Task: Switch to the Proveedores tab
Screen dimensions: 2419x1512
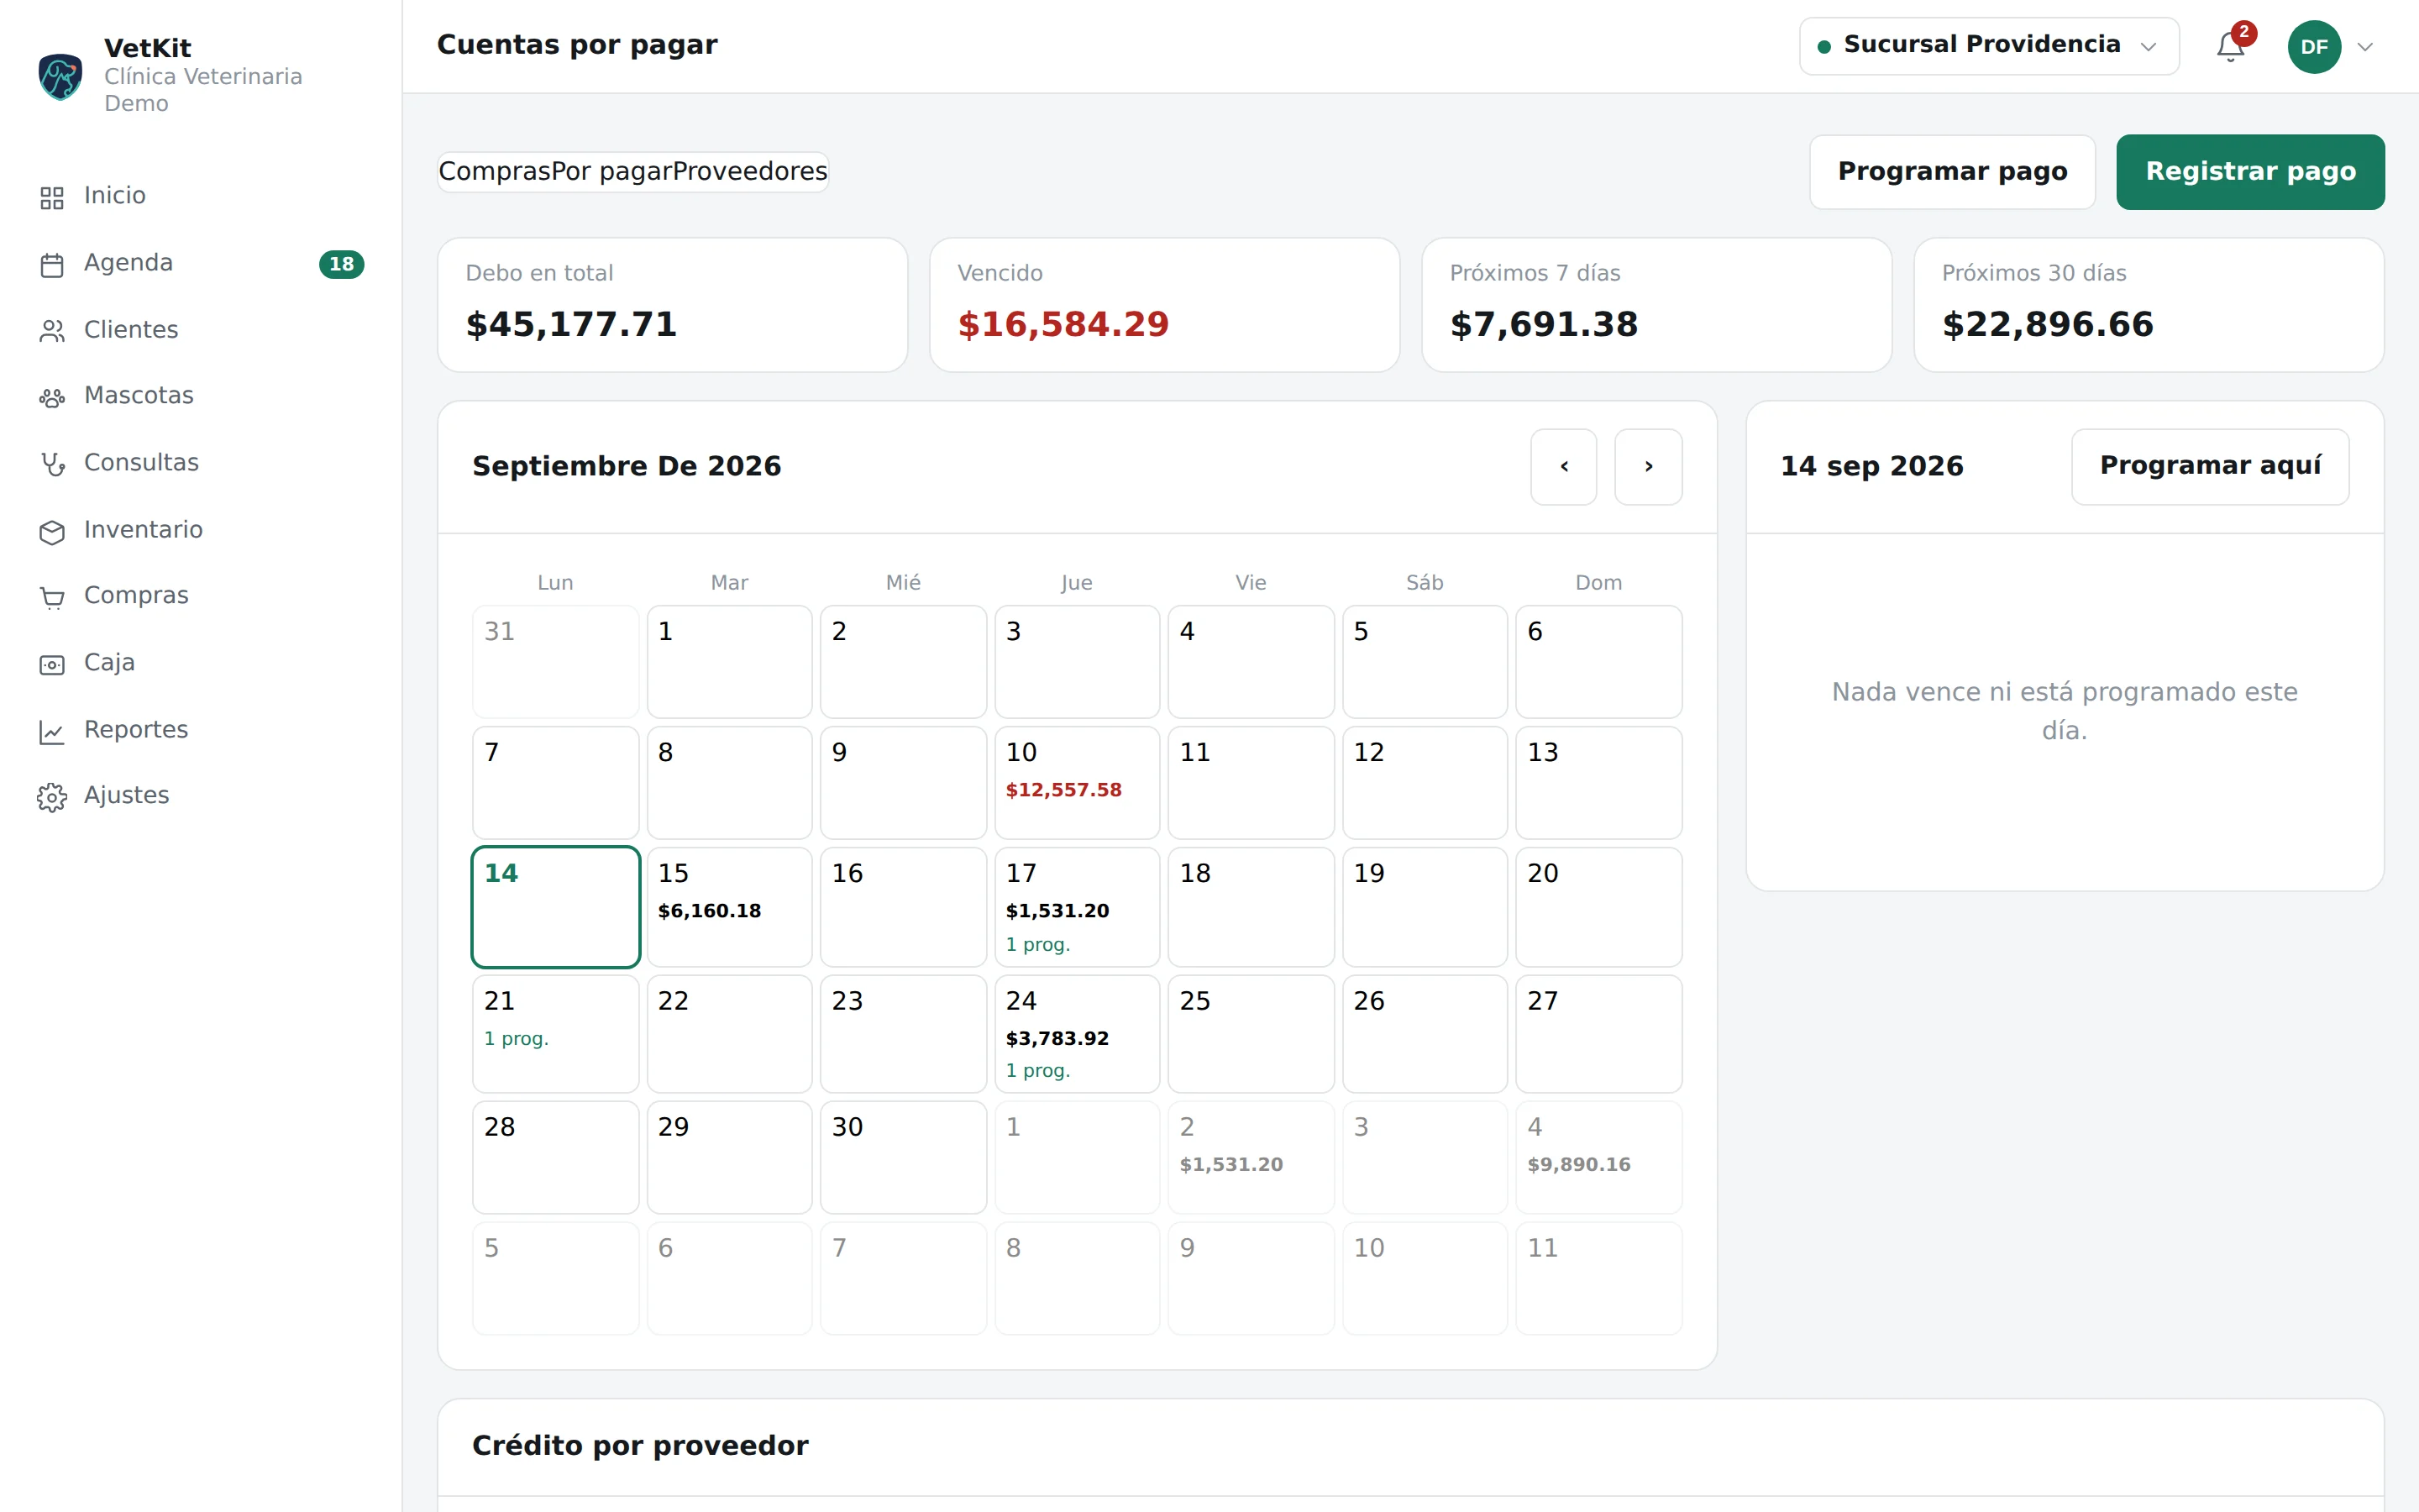Action: coord(750,172)
